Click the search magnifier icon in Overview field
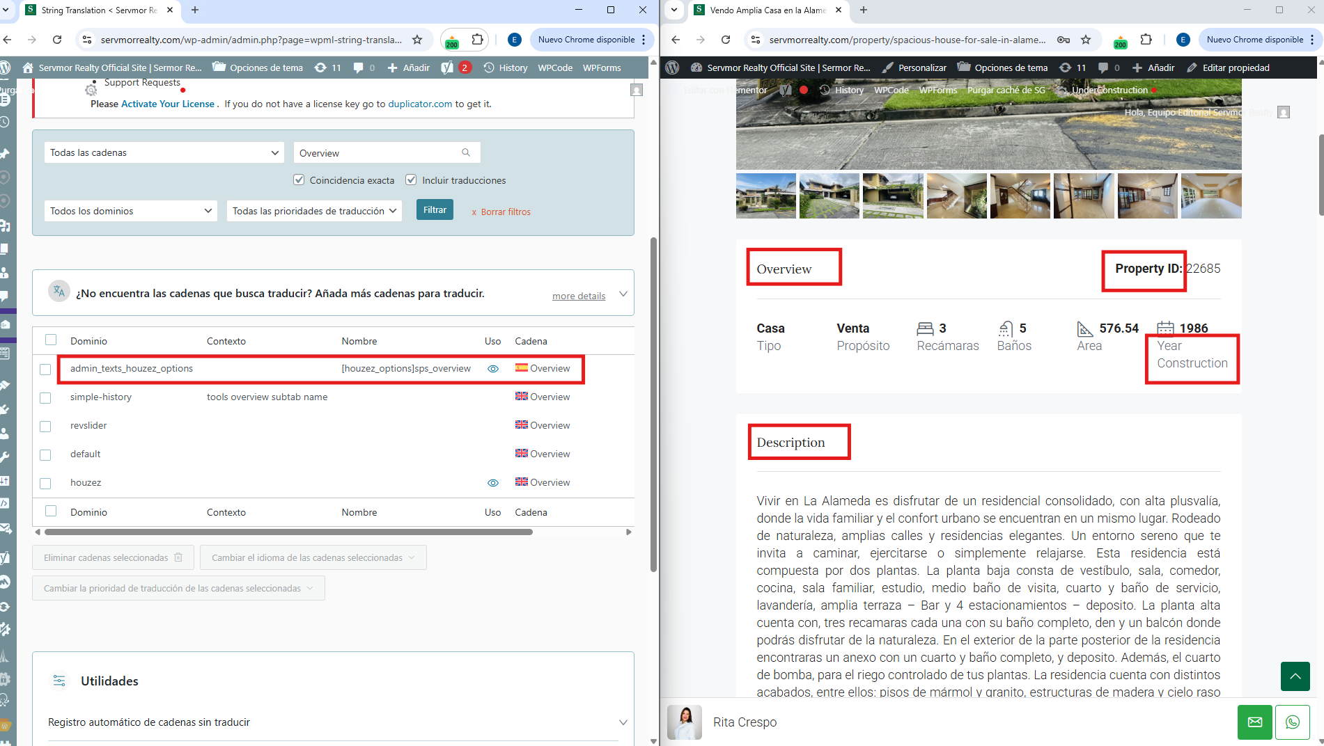 tap(466, 152)
